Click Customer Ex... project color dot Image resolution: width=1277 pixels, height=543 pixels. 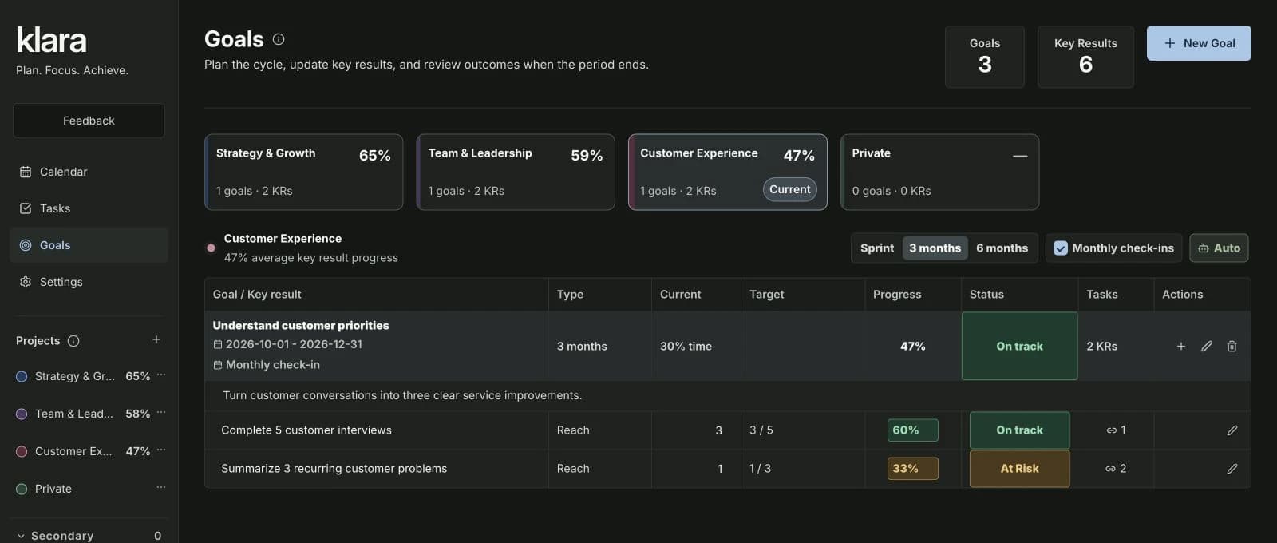coord(22,451)
